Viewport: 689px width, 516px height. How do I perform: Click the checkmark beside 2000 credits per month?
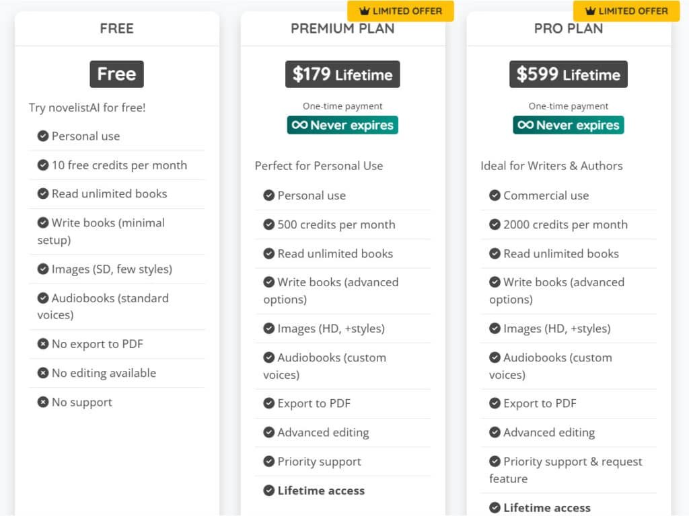tap(495, 224)
